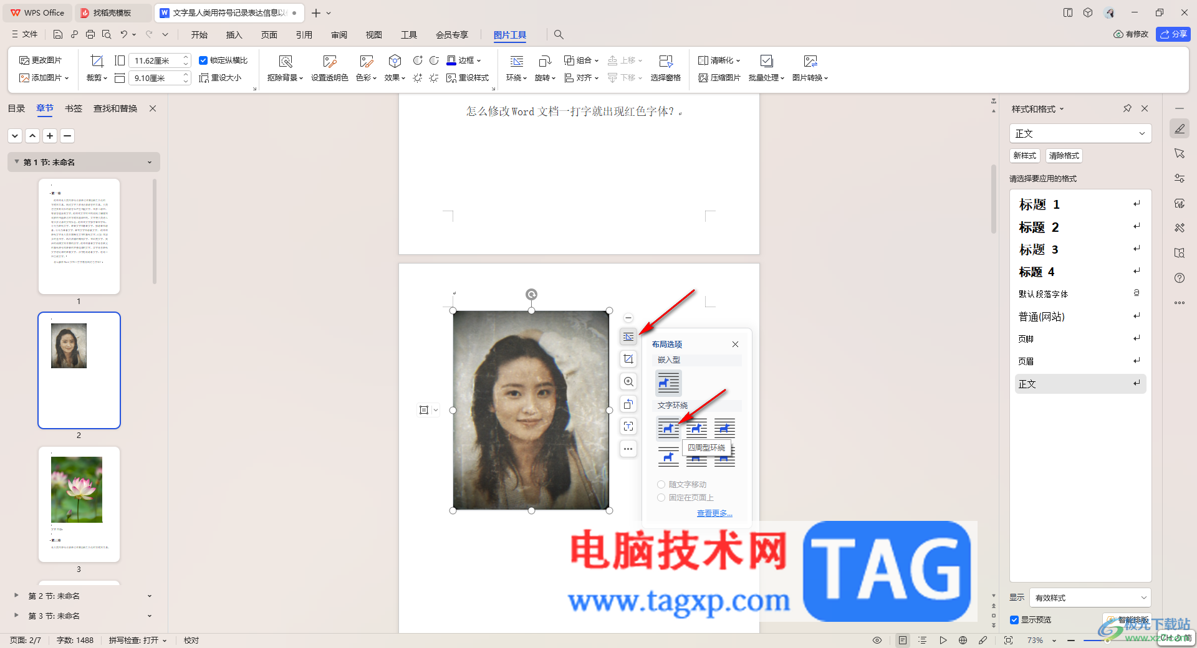Screen dimensions: 1197x648
Task: Select the second text wrapping option in 文字环绕
Action: pos(696,428)
